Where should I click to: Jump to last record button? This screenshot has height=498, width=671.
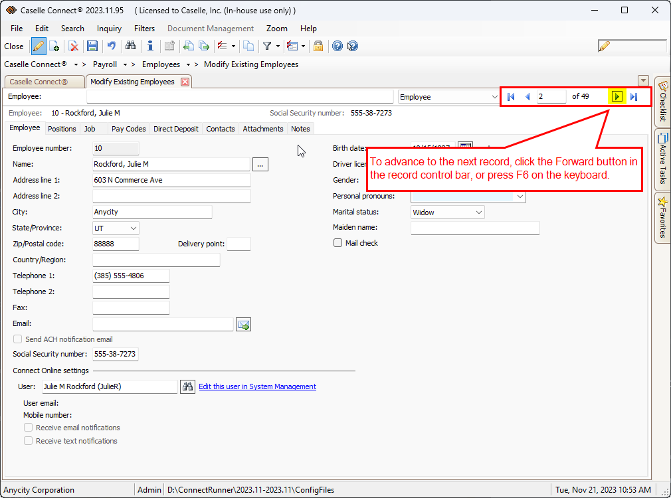634,97
